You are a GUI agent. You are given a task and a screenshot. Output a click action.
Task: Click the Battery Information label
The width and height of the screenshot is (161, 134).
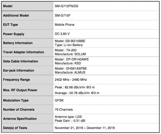pyautogui.click(x=18, y=43)
